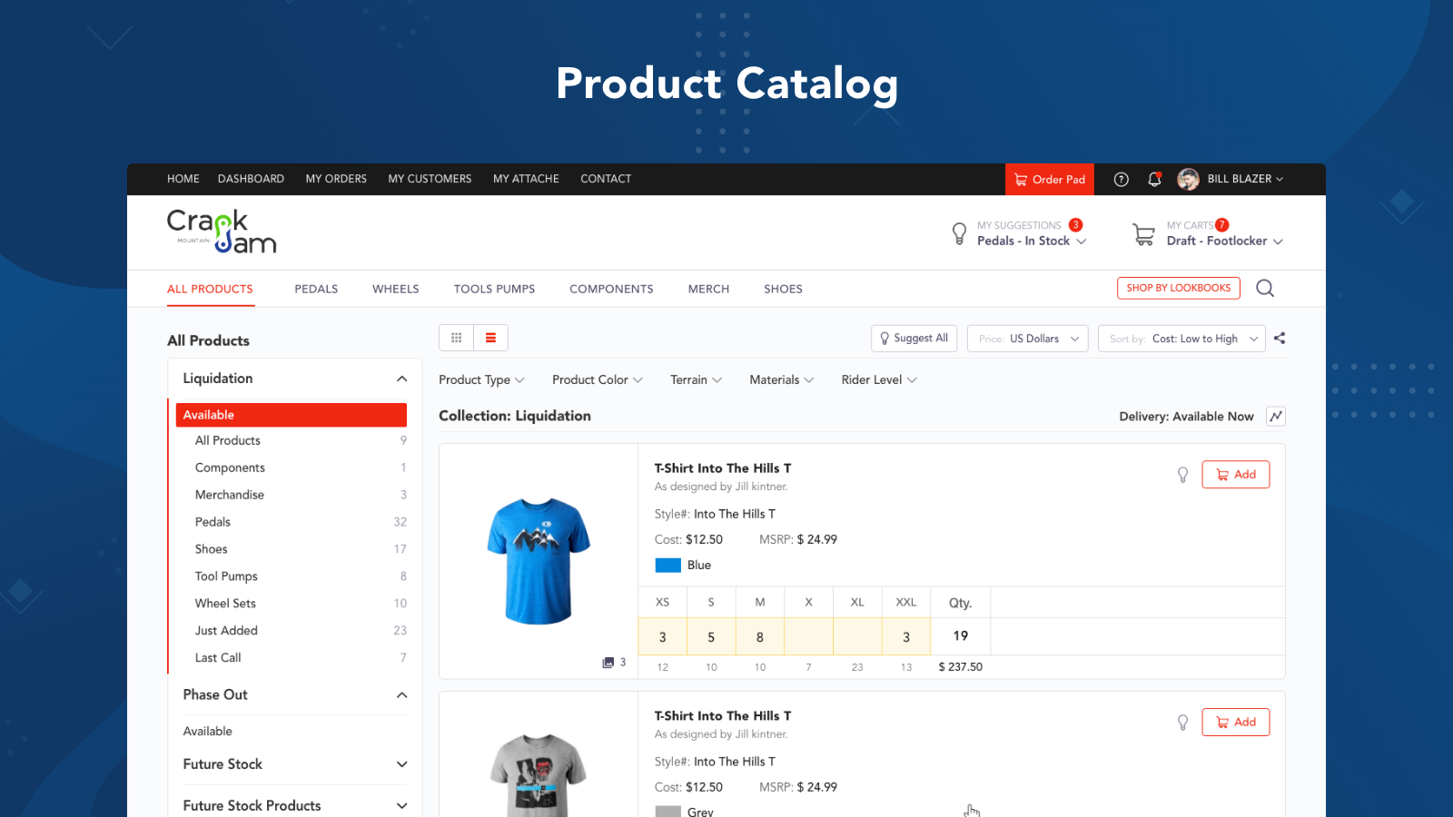Click the Suggest All button
Image resolution: width=1453 pixels, height=817 pixels.
tap(914, 339)
